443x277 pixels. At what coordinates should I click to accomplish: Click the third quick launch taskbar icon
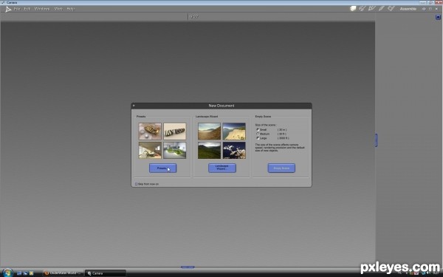(31, 273)
